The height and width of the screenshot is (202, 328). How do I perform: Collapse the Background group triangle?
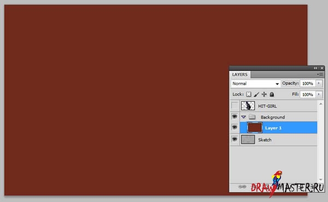pos(243,117)
